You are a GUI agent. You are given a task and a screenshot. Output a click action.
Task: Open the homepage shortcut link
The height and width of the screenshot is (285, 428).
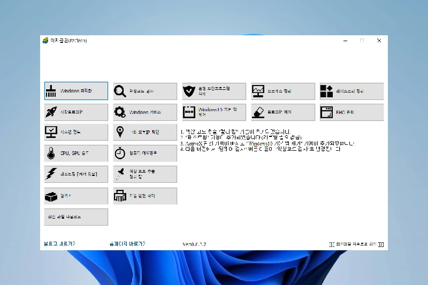pos(127,244)
